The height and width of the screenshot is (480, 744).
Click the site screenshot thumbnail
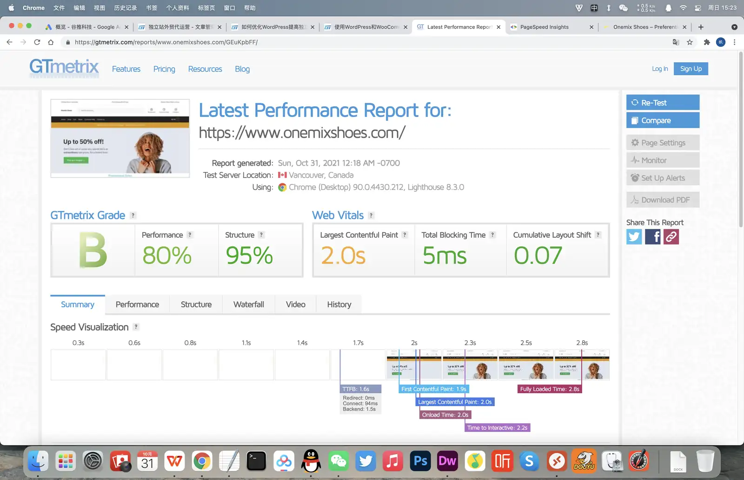click(120, 138)
